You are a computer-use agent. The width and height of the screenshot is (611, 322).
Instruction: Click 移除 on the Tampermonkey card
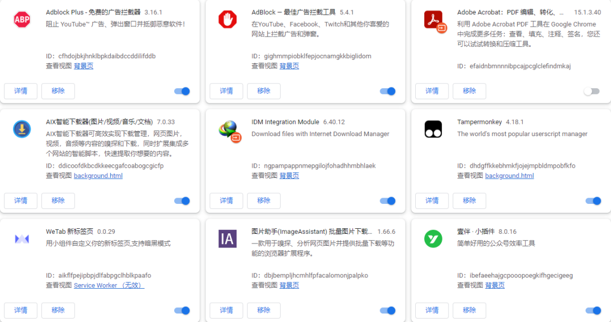(x=469, y=201)
